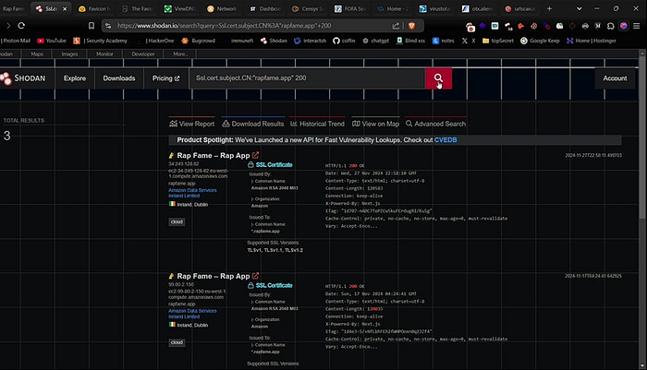The height and width of the screenshot is (370, 647).
Task: Open the Explore menu
Action: coord(75,78)
